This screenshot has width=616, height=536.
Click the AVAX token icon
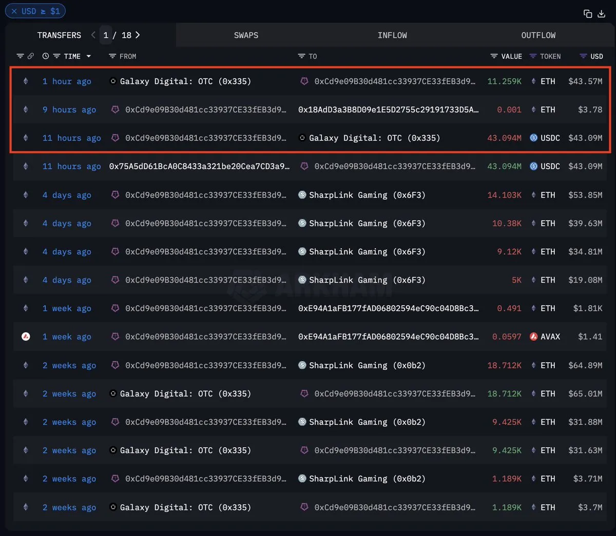click(x=533, y=336)
